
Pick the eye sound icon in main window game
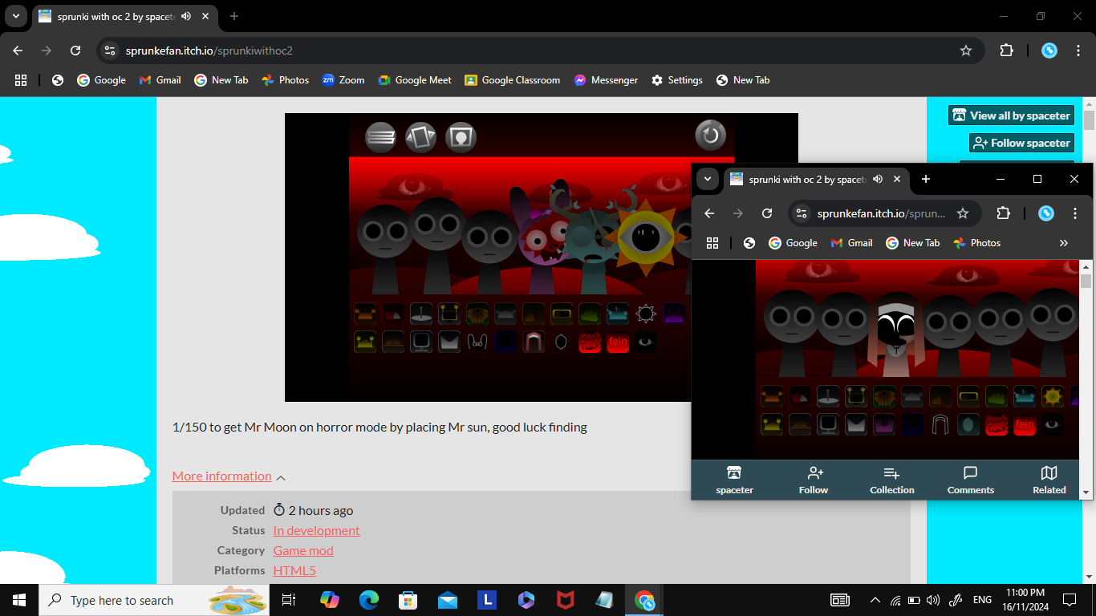point(646,342)
